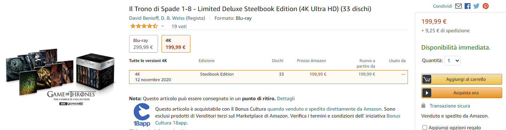Select the Steelbook Edition row

click(x=268, y=77)
